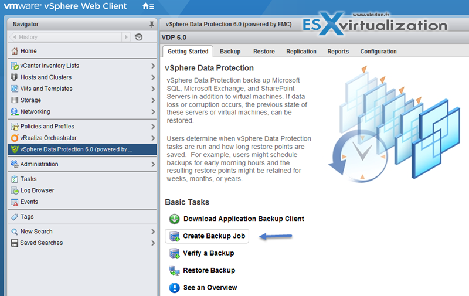Expand Saved Searches chevron
Screen dimensions: 469x296
[153, 243]
